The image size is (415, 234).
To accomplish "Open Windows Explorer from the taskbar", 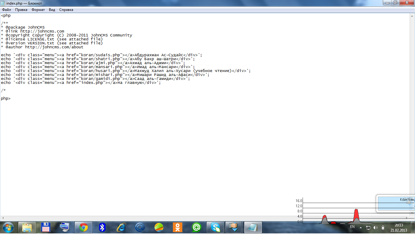I will [27, 227].
